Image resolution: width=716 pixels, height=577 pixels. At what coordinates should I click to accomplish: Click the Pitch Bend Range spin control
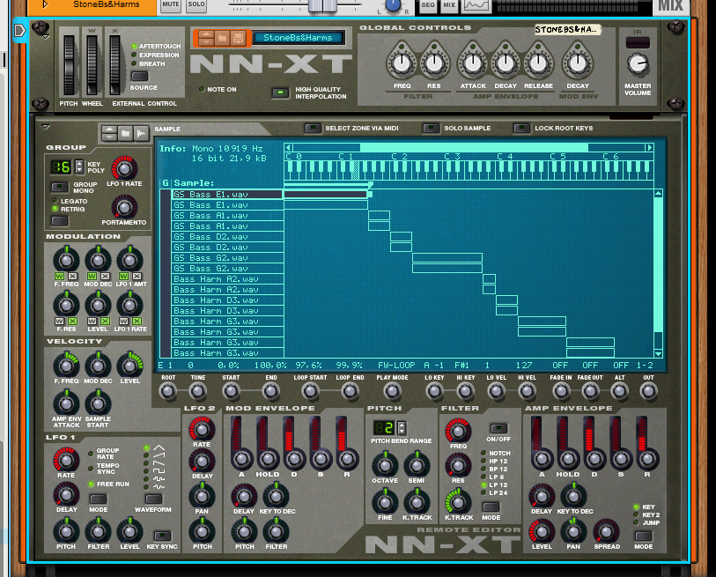tap(402, 428)
